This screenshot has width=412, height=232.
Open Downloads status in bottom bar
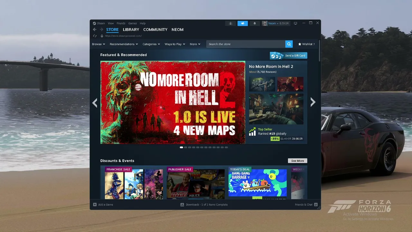[x=204, y=205]
